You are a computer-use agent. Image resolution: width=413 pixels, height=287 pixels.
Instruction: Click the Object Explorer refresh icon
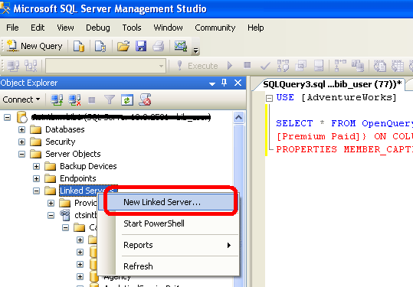point(127,100)
